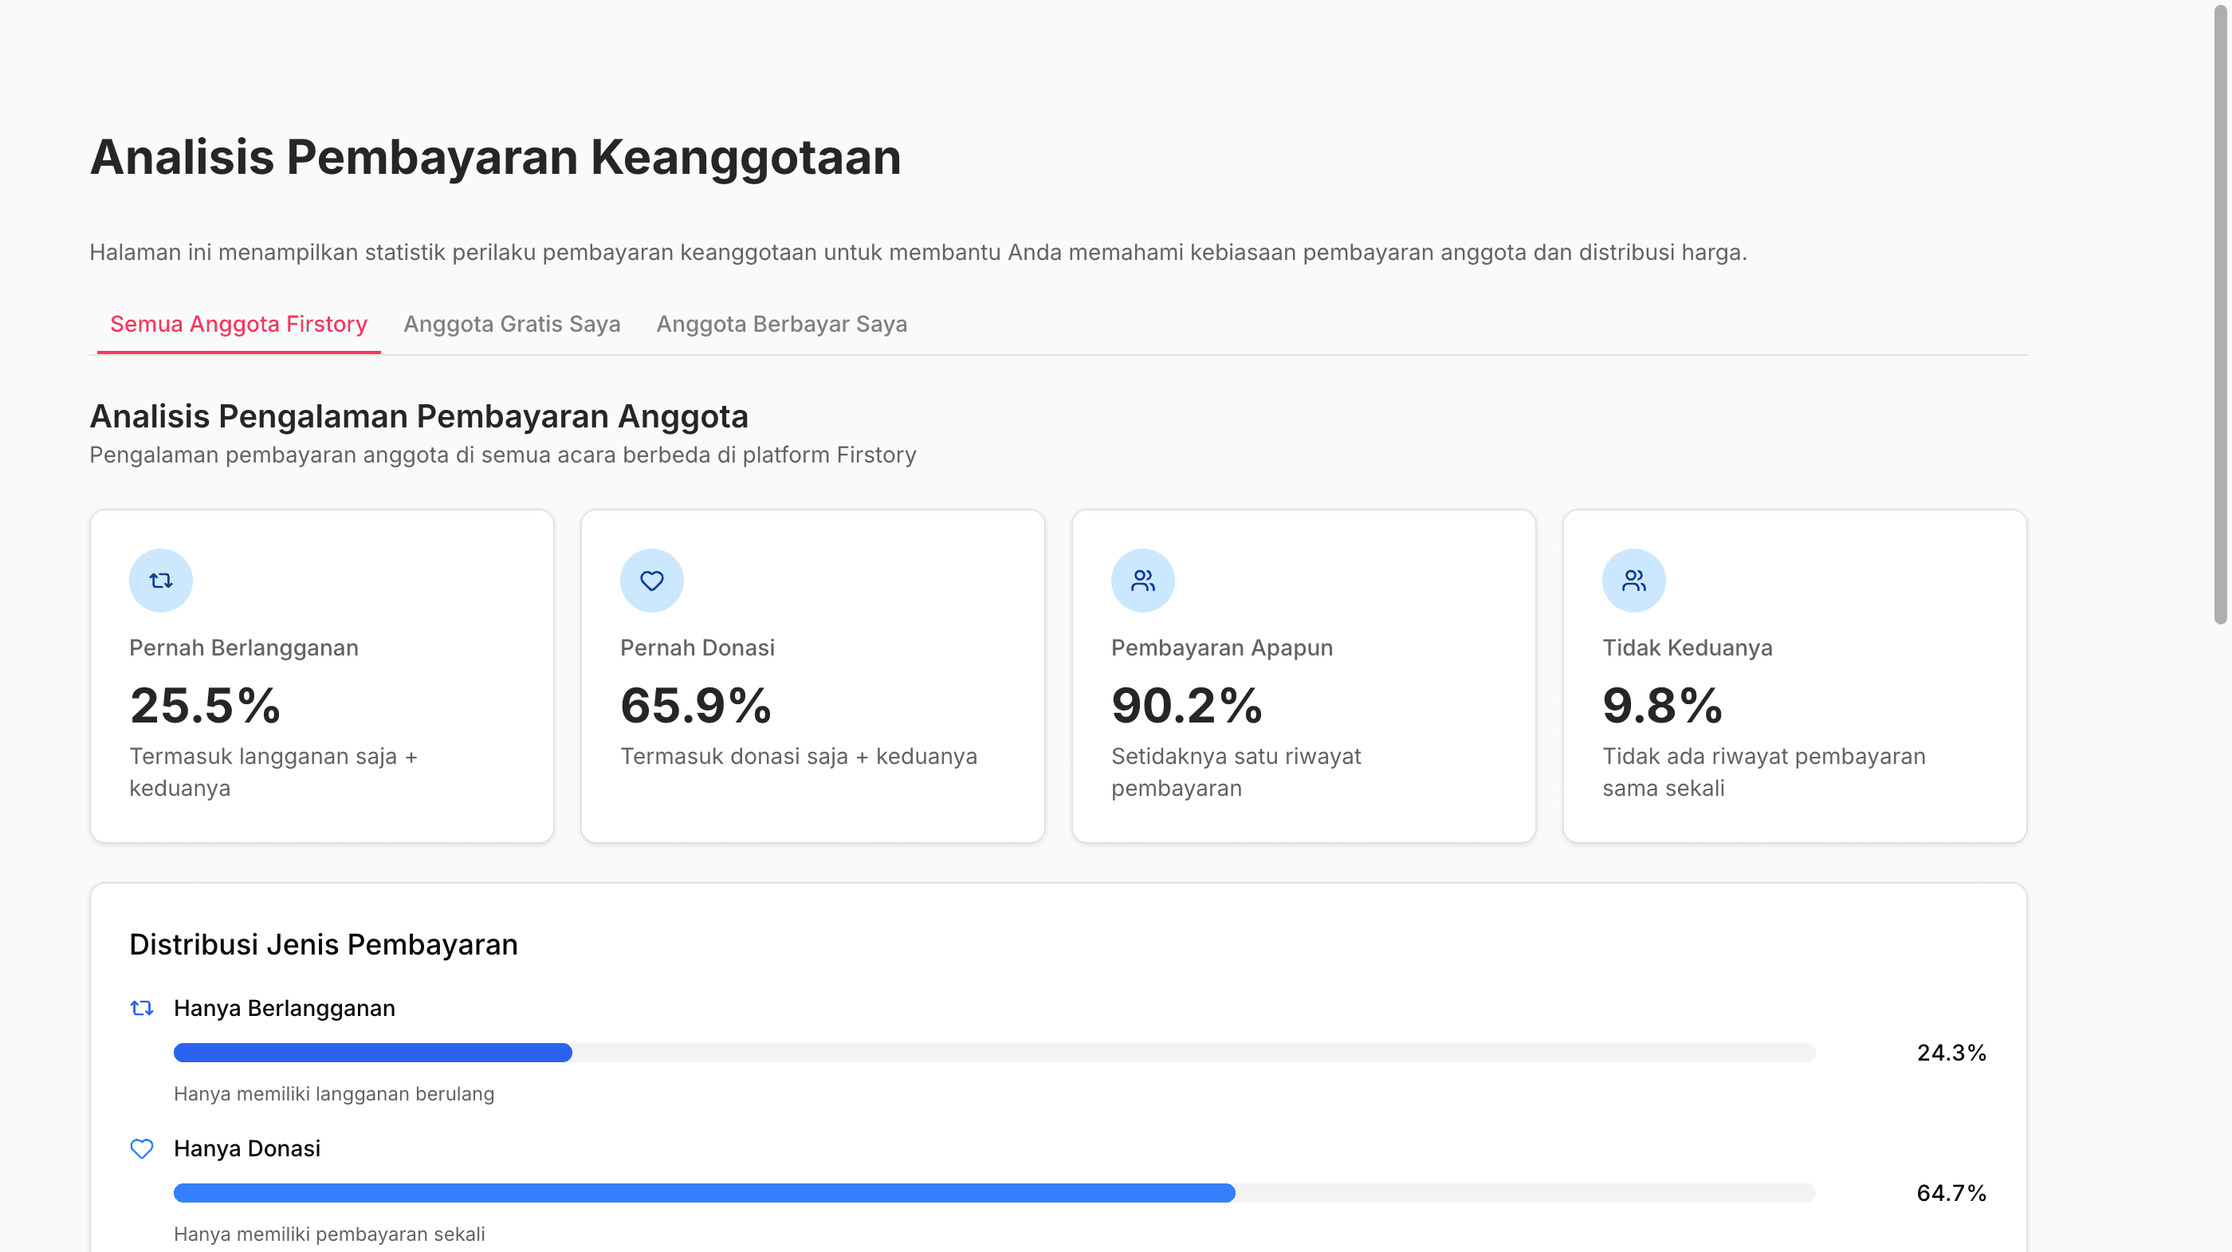Click text 'Tidak ada riwayat pembayaran sama sekali'

(1763, 772)
